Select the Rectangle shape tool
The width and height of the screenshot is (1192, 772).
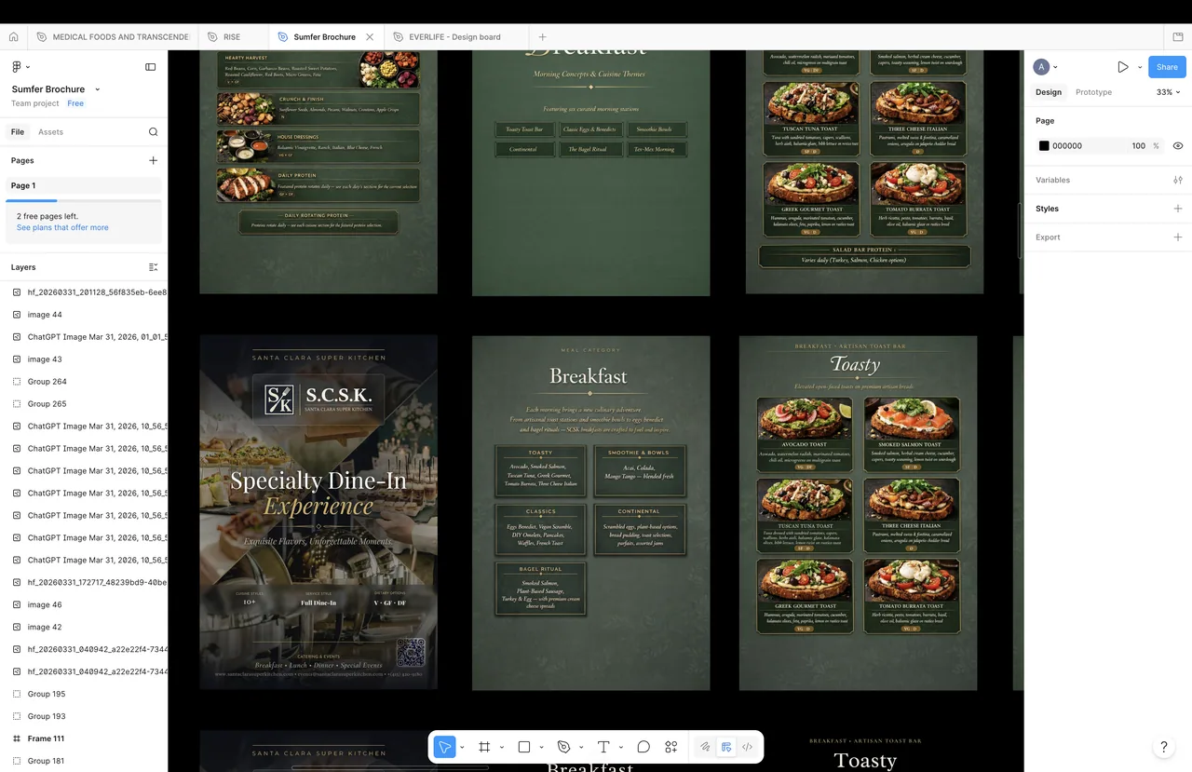coord(524,747)
